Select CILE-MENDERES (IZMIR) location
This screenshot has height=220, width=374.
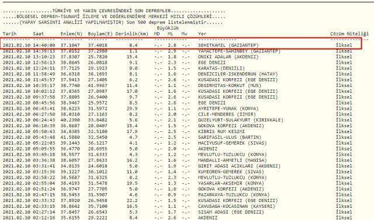pos(227,114)
